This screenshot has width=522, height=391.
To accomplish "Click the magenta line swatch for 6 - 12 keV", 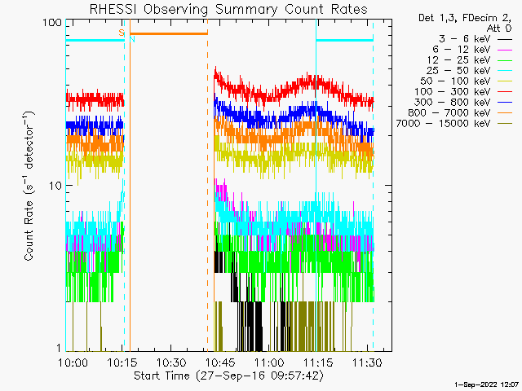I will (x=505, y=51).
